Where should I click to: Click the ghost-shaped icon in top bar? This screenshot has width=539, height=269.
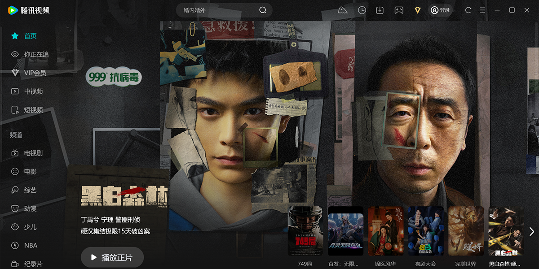point(343,10)
